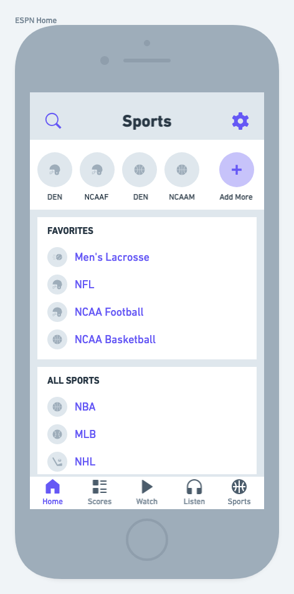The image size is (294, 594).
Task: Open settings via the gear icon
Action: (240, 121)
